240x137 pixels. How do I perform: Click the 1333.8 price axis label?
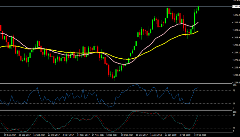pos(235,23)
